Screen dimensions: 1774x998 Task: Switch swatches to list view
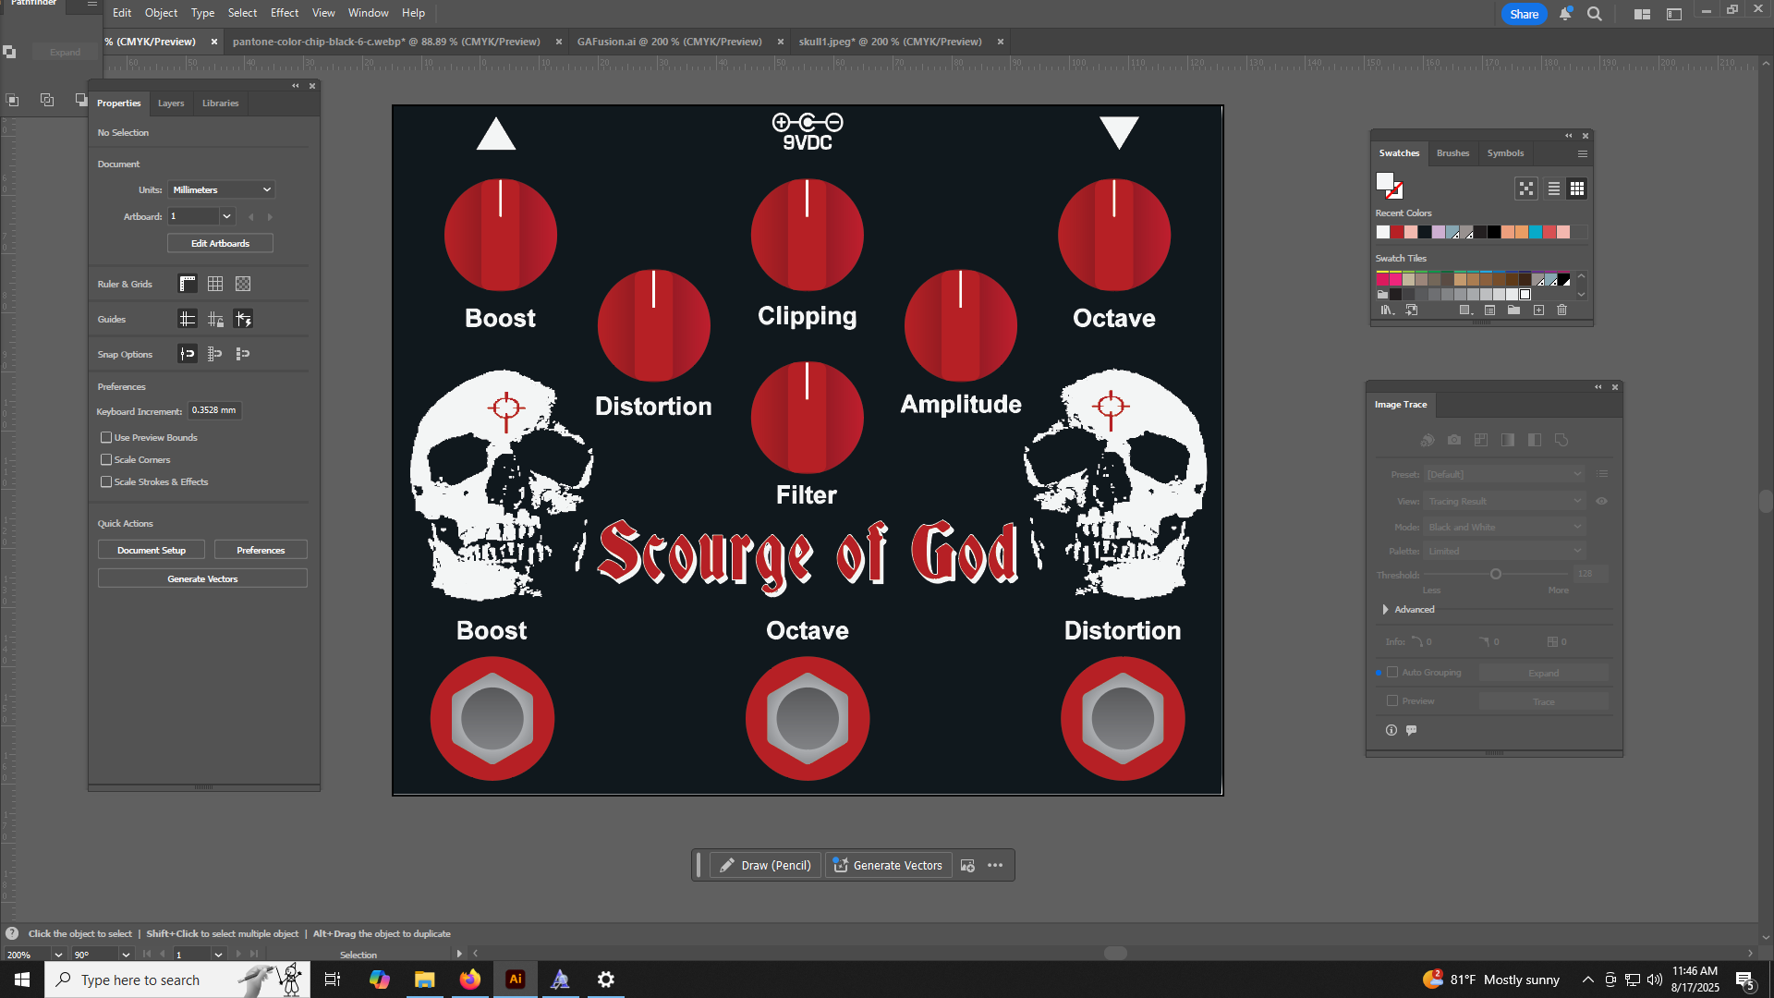(1553, 189)
